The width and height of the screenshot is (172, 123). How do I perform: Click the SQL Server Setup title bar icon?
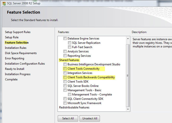(x=4, y=3)
